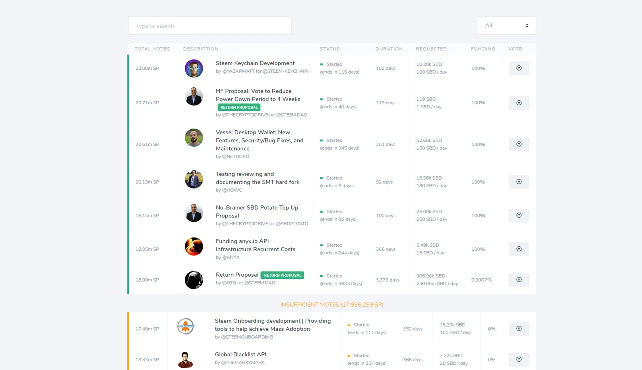Screen dimensions: 642x370
Task: Select the 18.00m SP total votes value
Action: (147, 280)
